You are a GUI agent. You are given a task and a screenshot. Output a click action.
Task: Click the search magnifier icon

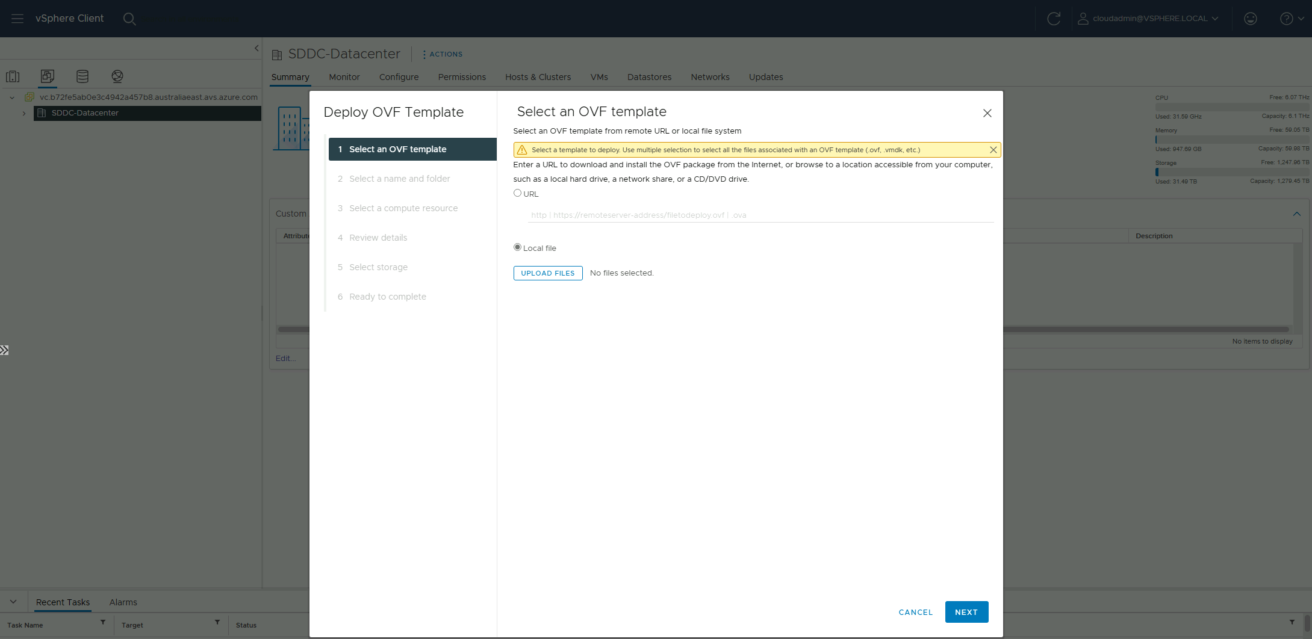(x=129, y=19)
